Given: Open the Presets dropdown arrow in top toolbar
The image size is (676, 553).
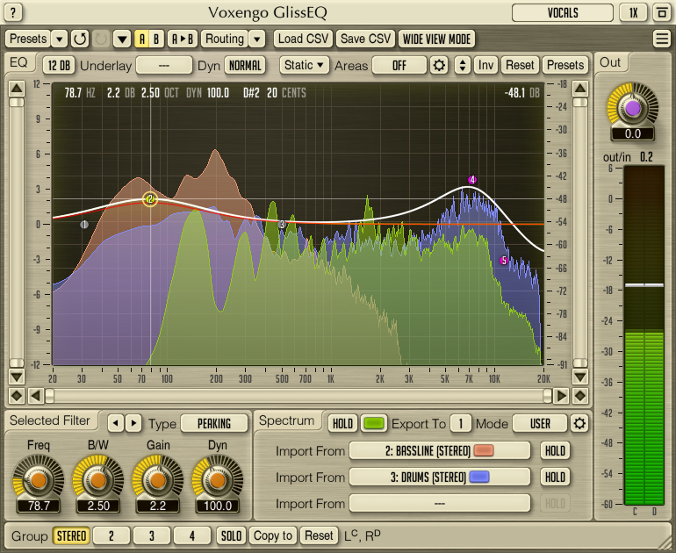Looking at the screenshot, I should coord(60,39).
